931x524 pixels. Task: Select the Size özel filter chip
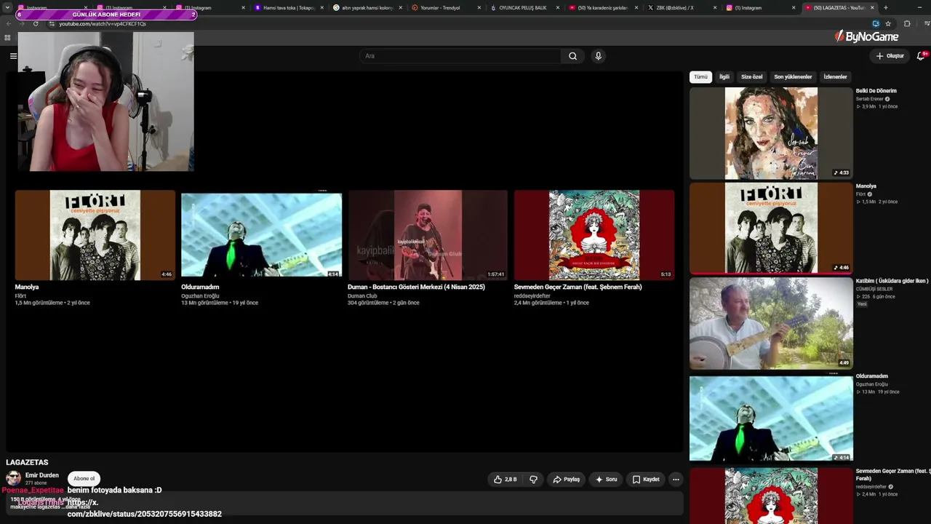(x=751, y=76)
